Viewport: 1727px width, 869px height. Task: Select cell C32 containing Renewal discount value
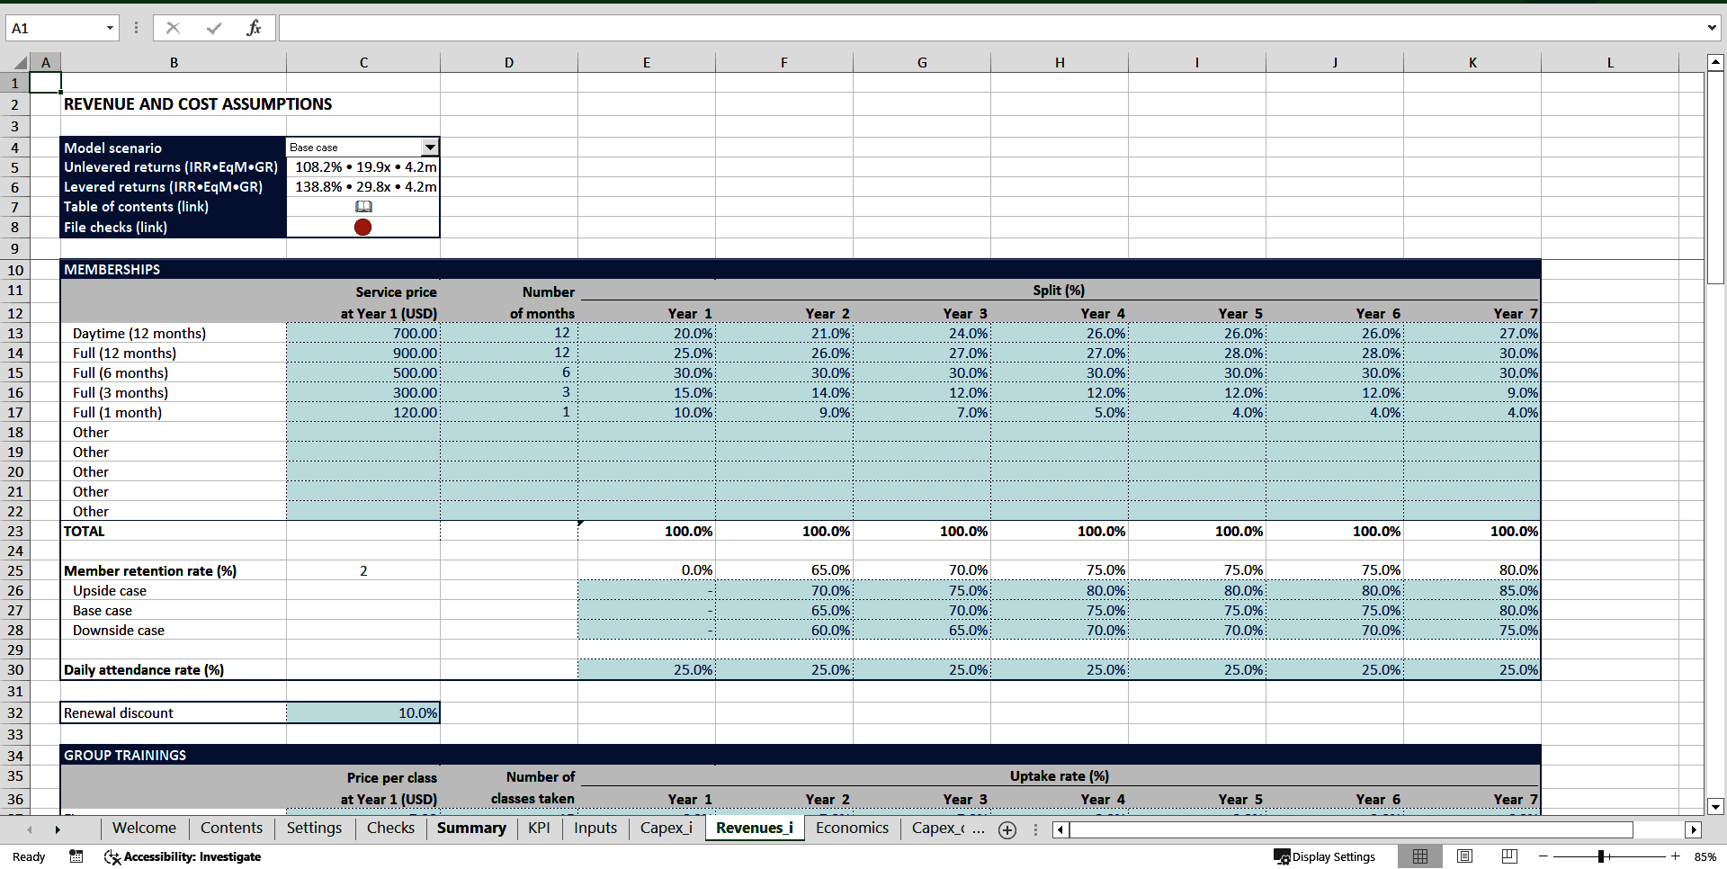[362, 712]
